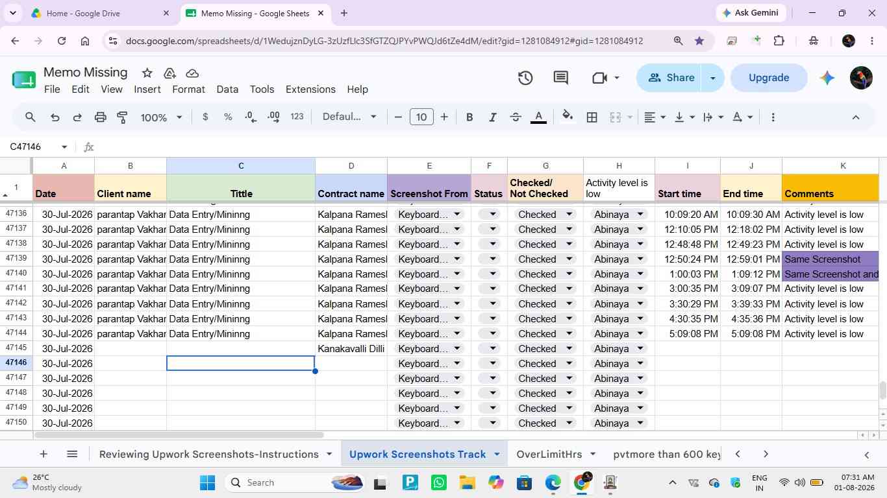Open the fill color bucket tool
Image resolution: width=887 pixels, height=498 pixels.
coord(568,117)
